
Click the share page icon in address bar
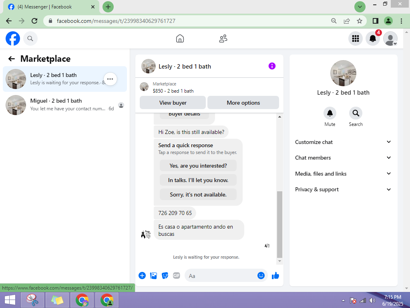click(347, 21)
